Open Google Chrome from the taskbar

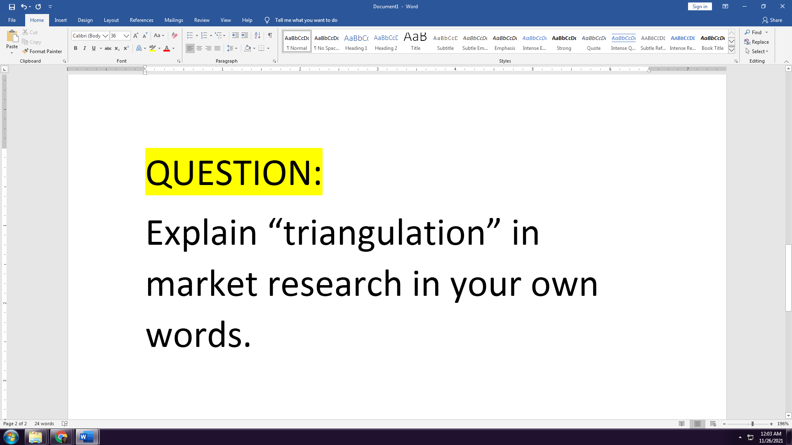tap(61, 436)
